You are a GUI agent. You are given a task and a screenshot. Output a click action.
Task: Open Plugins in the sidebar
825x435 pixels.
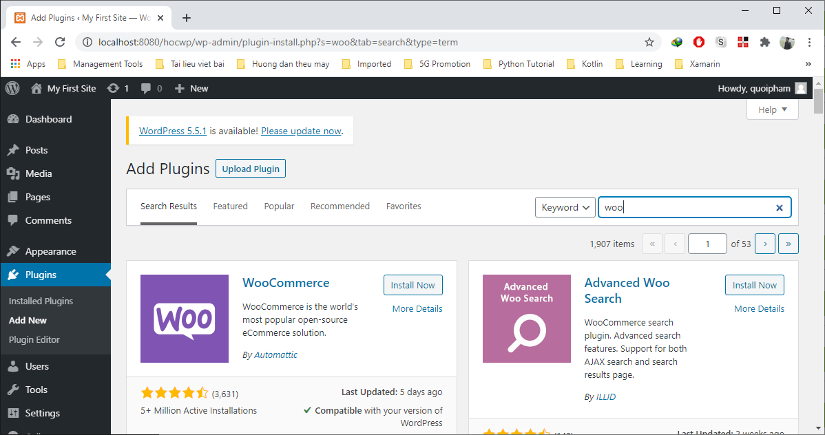coord(55,275)
